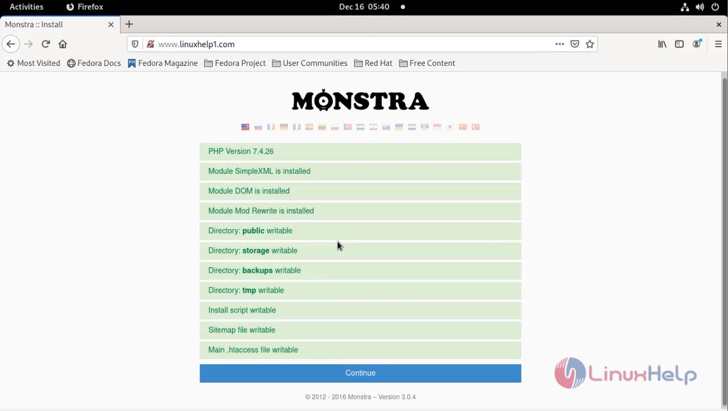
Task: Open the network status indicator
Action: 685,7
